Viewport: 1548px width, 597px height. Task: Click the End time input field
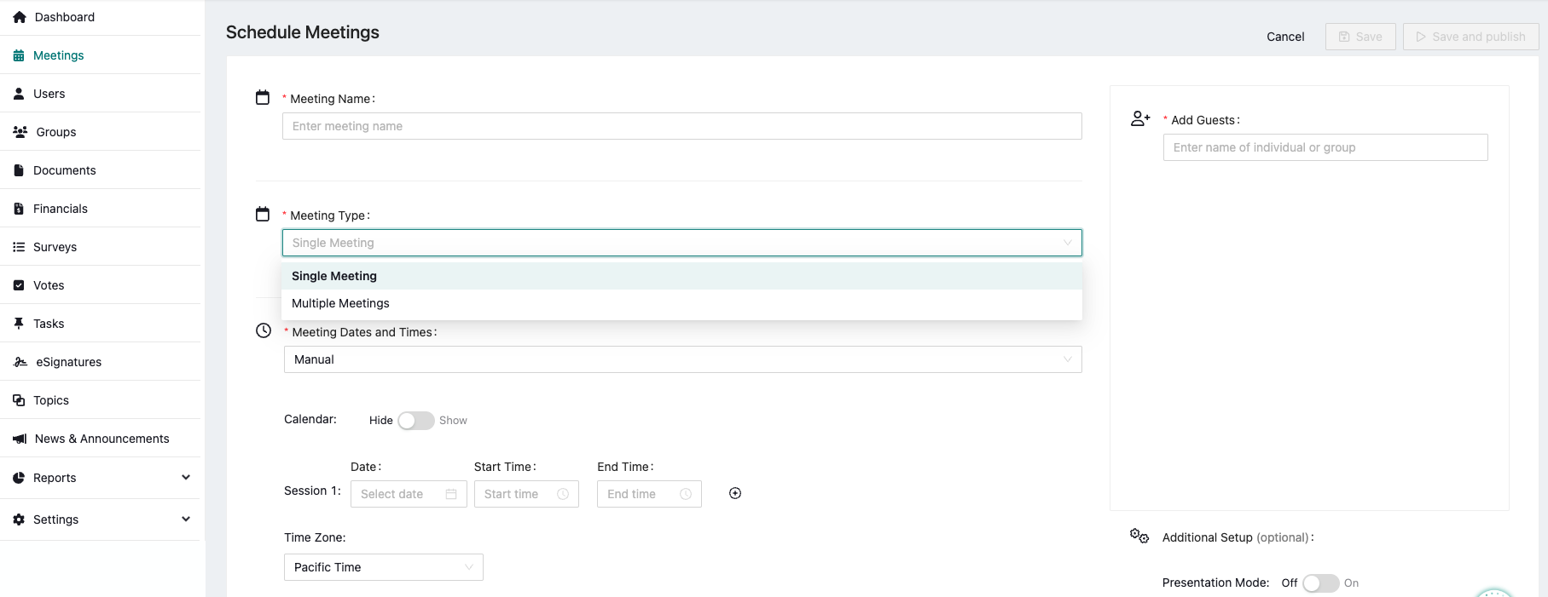[649, 494]
